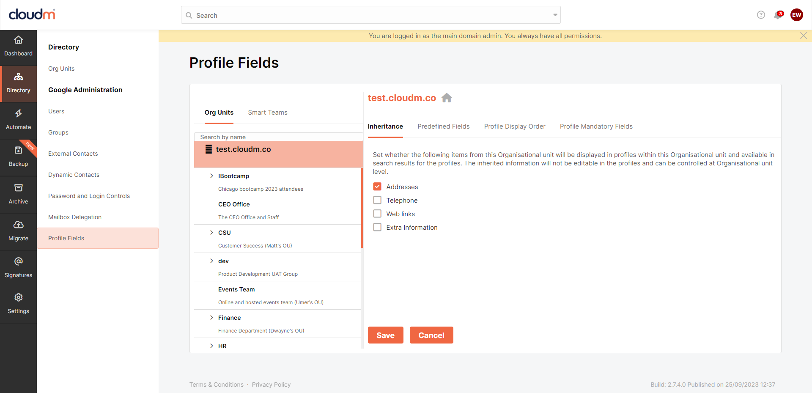Click the home icon beside test.cloudm.co
Viewport: 812px width, 393px height.
(447, 98)
